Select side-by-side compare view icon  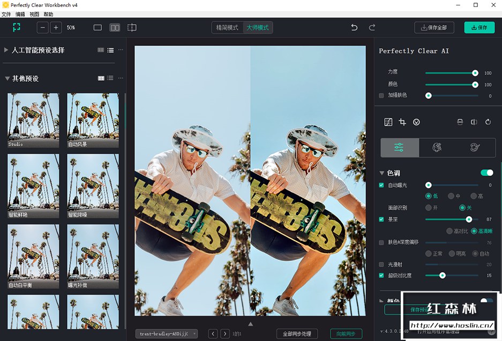(115, 27)
